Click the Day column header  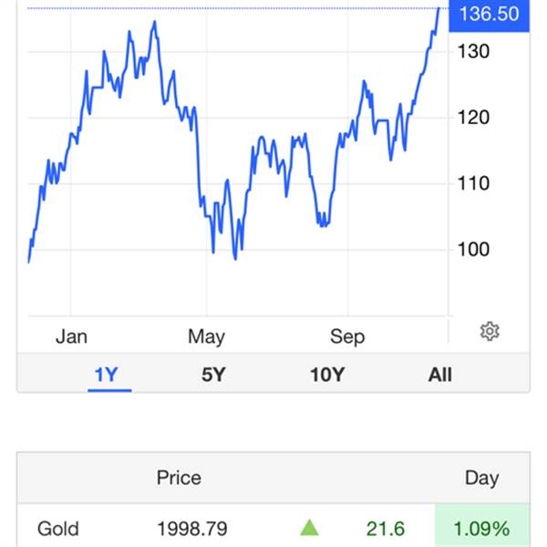point(481,478)
